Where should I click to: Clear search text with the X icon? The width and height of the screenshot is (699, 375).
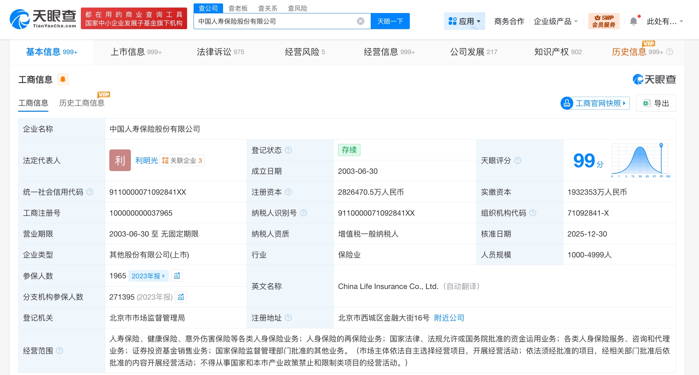tap(360, 21)
